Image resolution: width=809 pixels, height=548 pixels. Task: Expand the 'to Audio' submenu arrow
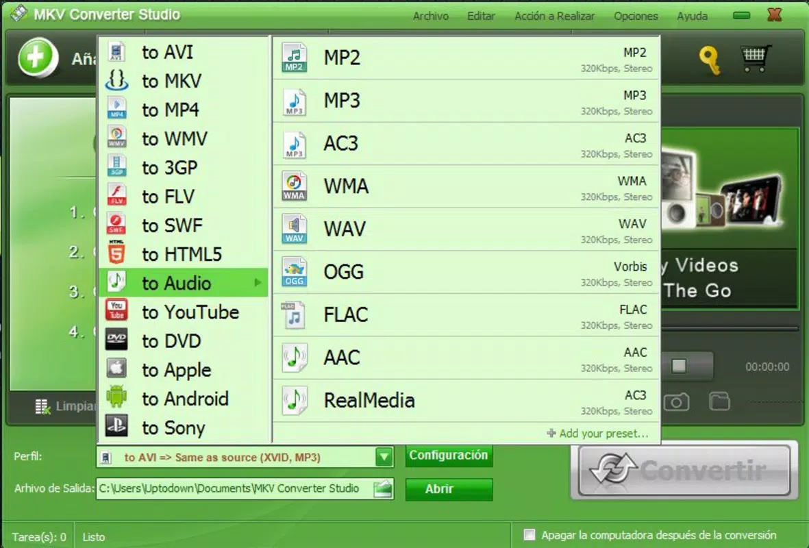(258, 283)
